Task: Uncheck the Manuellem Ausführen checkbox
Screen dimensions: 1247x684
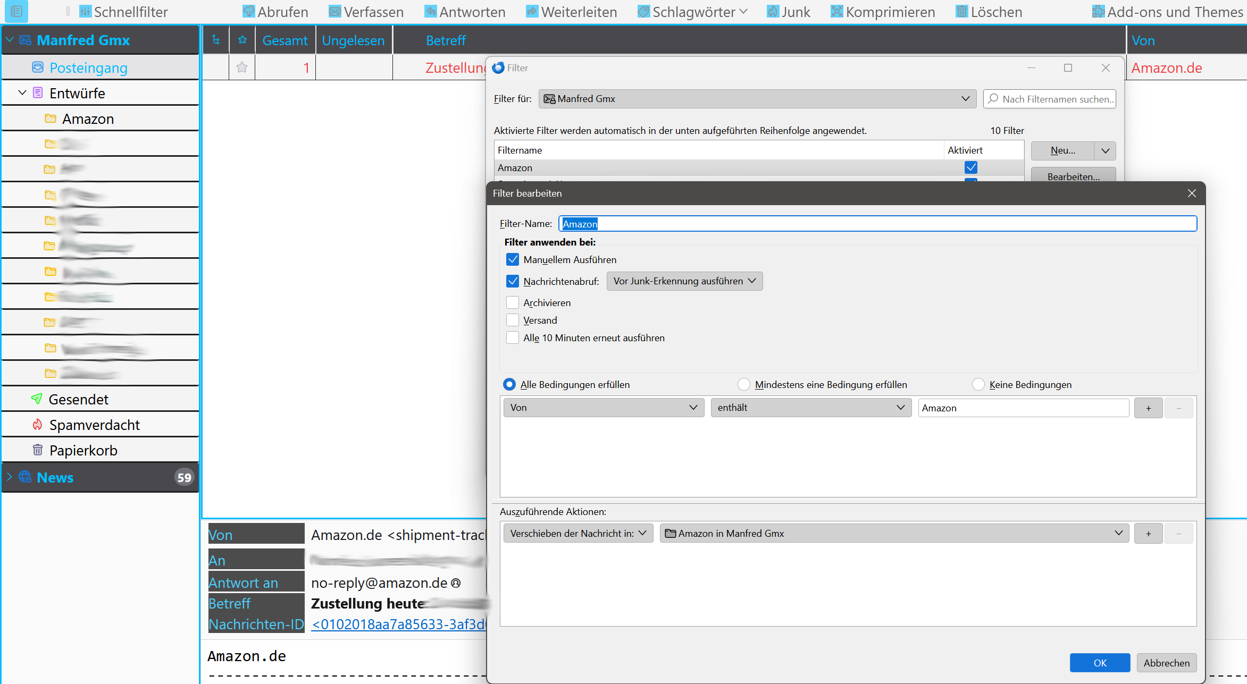Action: coord(512,259)
